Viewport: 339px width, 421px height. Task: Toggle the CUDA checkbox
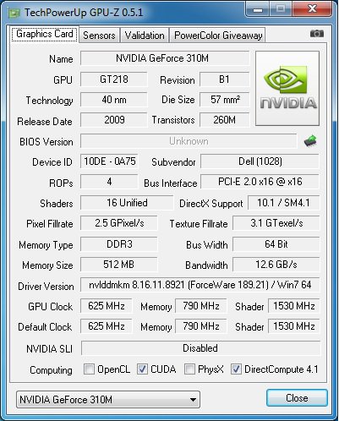point(142,369)
